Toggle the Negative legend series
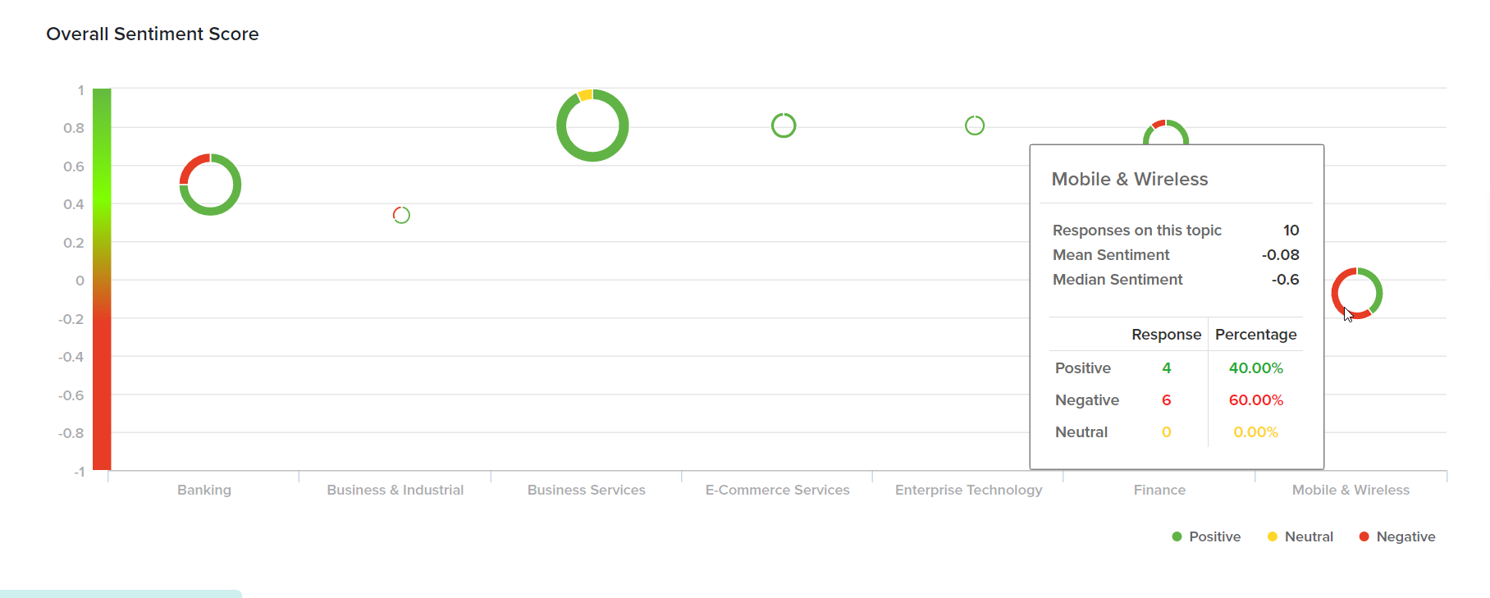 coord(1397,536)
